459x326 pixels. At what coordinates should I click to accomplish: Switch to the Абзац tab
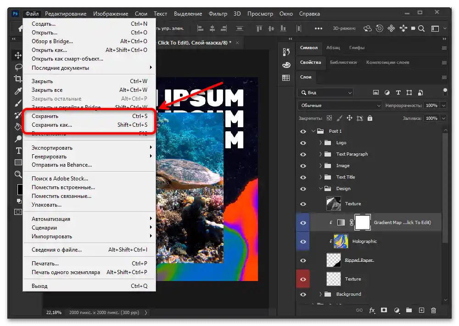[333, 47]
